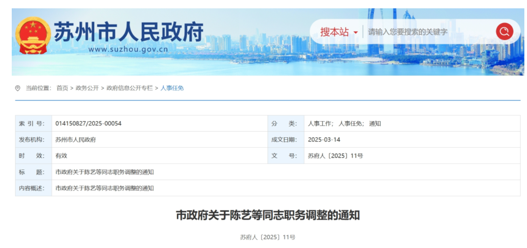527x248 pixels.
Task: Click the 索引号 label cell
Action: coord(33,124)
